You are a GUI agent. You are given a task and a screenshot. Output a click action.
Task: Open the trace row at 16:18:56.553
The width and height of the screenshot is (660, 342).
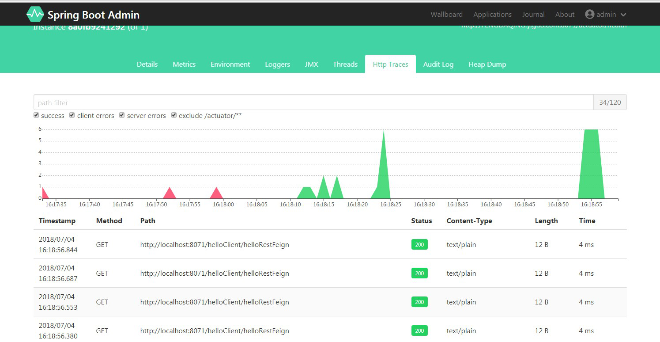tap(330, 302)
